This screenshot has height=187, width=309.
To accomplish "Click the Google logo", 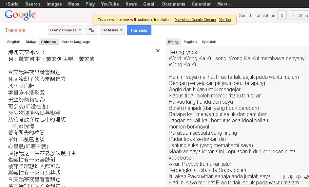I will click(x=20, y=15).
